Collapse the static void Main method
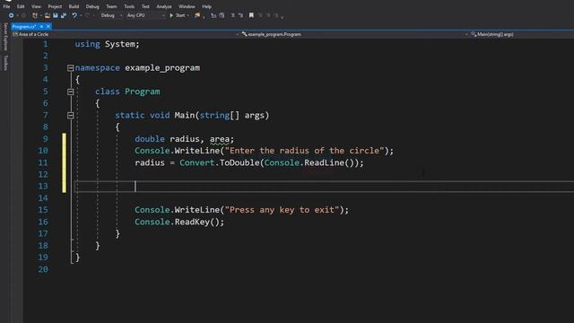This screenshot has width=574, height=323. point(71,116)
